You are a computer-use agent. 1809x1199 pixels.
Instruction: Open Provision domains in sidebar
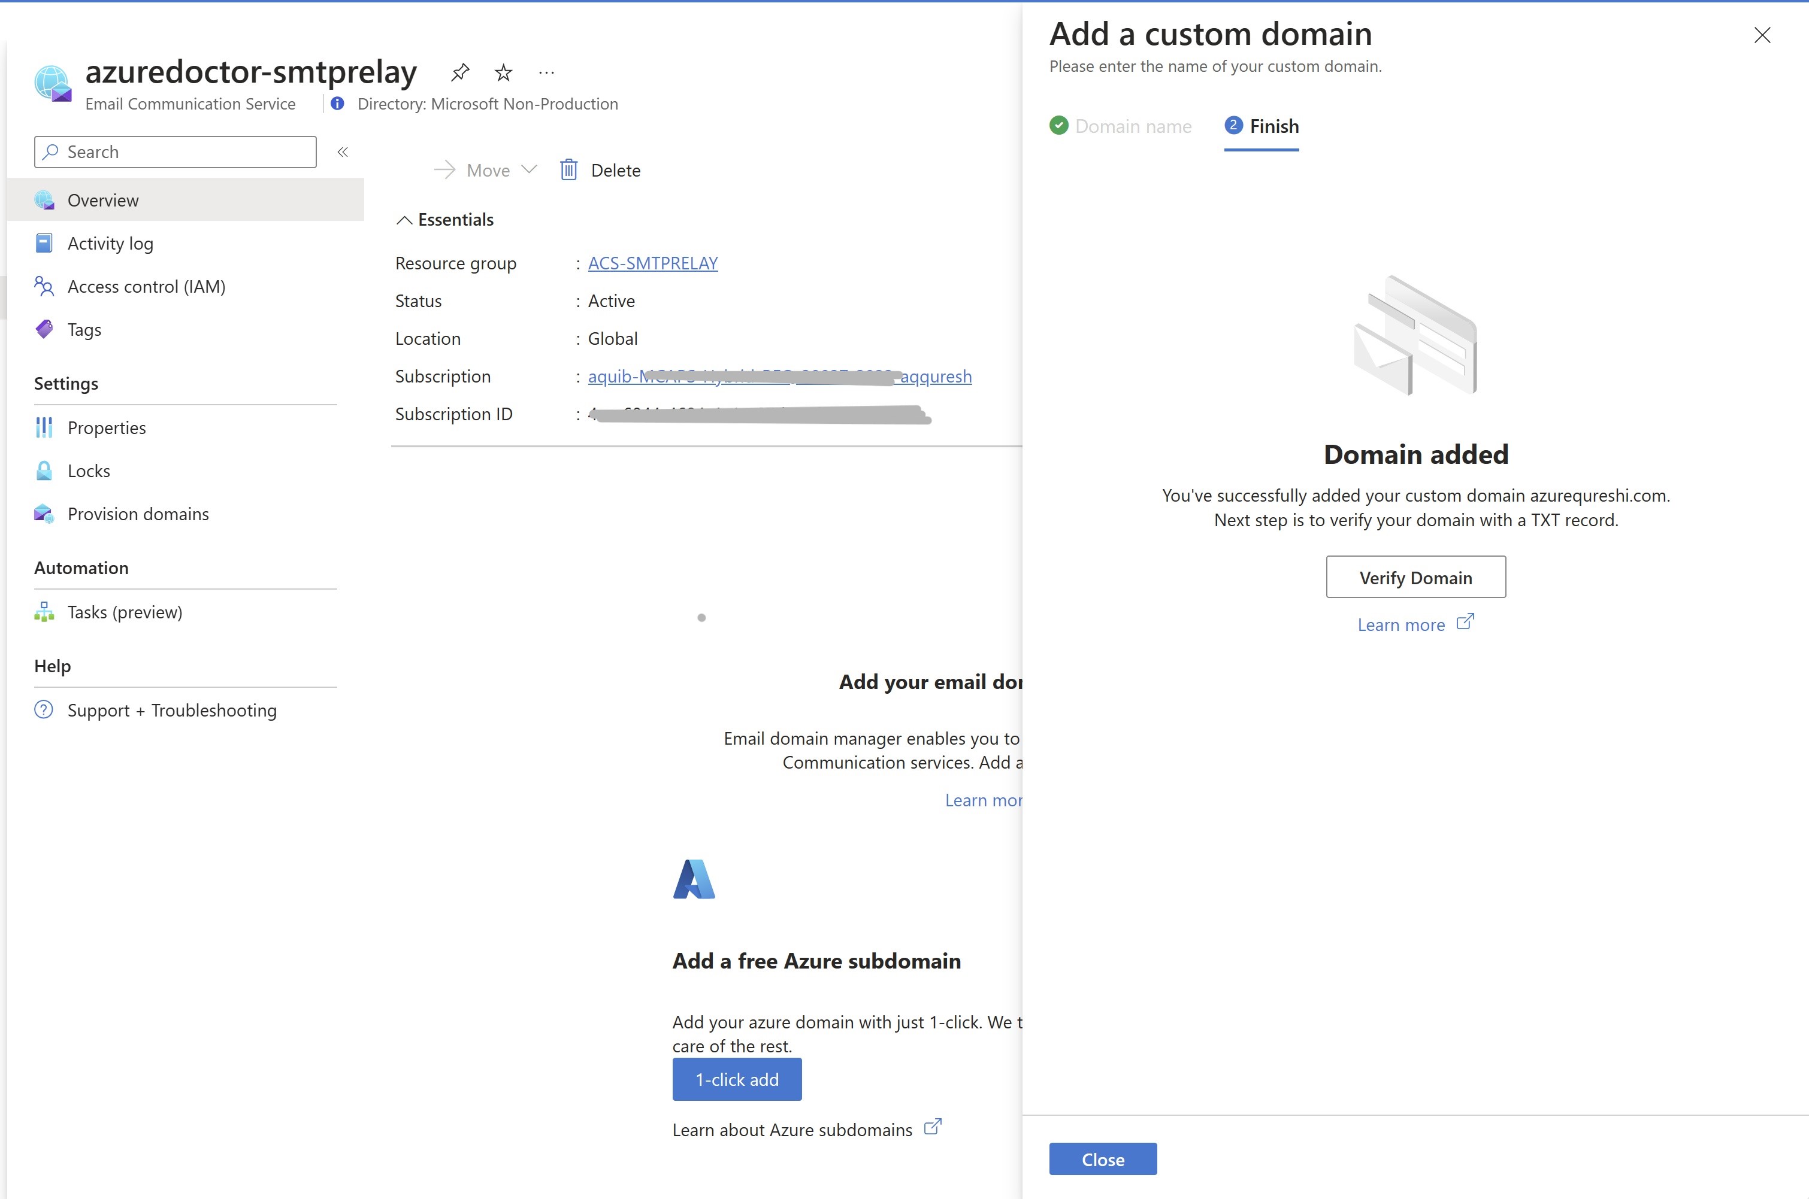tap(138, 514)
